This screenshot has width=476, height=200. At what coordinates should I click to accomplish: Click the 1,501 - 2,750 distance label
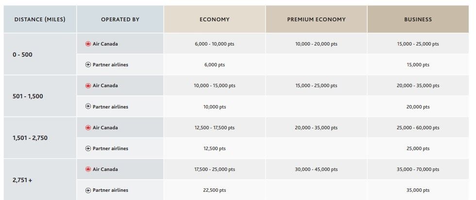[31, 138]
